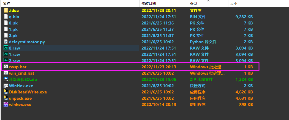The width and height of the screenshot is (289, 120).
Task: Click the 4,626 KB size cell
Action: [x=244, y=92]
